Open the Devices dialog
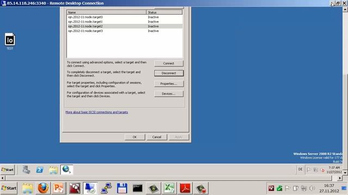Viewport: 348px width, 195px height. (x=169, y=94)
